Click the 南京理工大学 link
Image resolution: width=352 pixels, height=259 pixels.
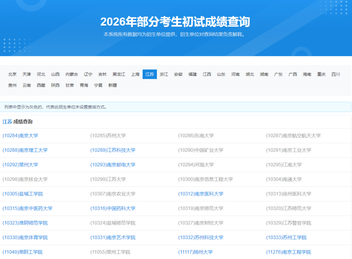pos(26,150)
